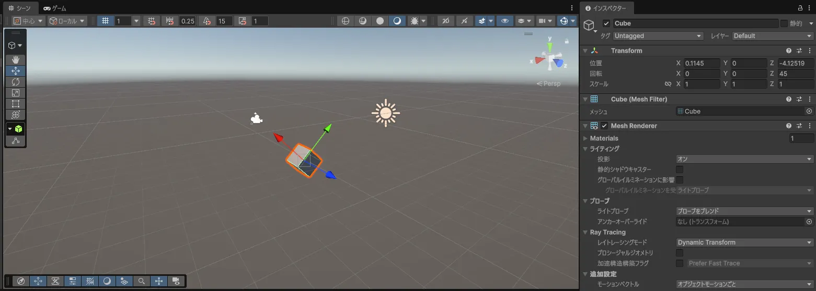Open Transform component help icon
This screenshot has height=291, width=816.
click(789, 51)
